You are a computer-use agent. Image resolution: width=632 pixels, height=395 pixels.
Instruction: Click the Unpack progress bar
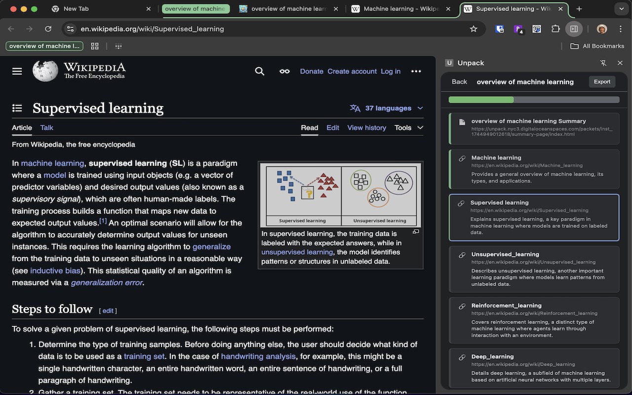pyautogui.click(x=534, y=100)
